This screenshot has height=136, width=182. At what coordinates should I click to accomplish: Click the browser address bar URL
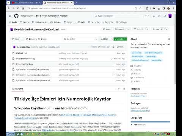click(59, 8)
